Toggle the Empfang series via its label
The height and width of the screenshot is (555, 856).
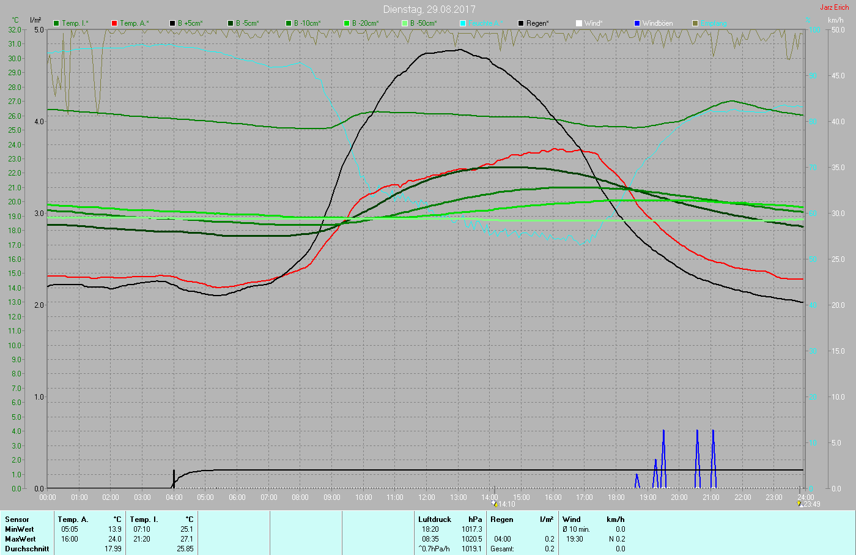pos(713,23)
